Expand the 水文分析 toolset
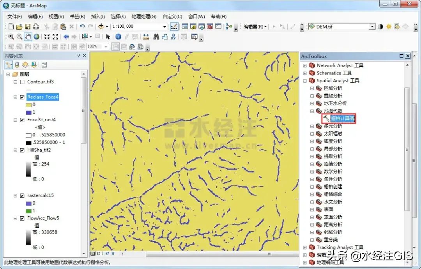The height and width of the screenshot is (269, 421). (312, 202)
